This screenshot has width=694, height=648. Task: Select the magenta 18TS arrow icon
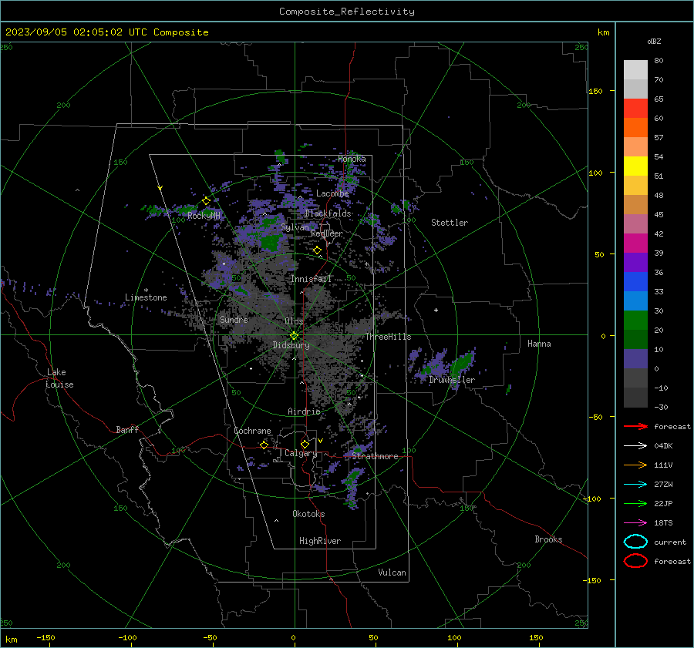635,523
